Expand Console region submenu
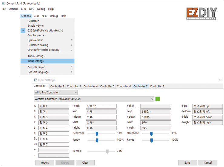The height and width of the screenshot is (167, 224). (x=48, y=67)
